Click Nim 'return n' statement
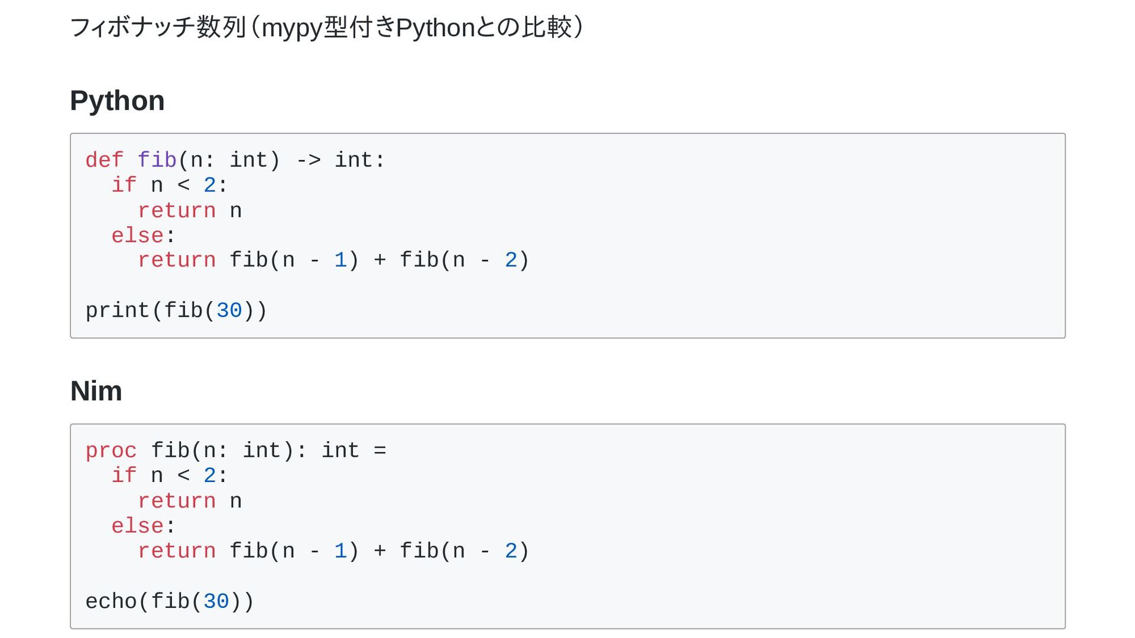The height and width of the screenshot is (638, 1135). click(190, 502)
